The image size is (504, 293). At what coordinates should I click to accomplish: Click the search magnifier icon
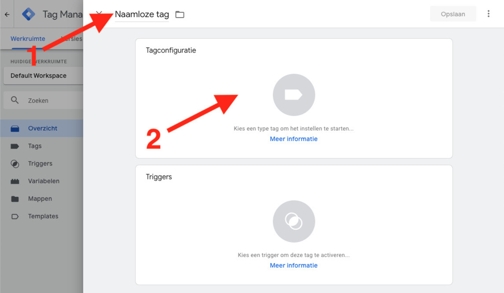(x=15, y=100)
